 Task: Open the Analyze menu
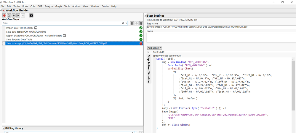click(49, 6)
